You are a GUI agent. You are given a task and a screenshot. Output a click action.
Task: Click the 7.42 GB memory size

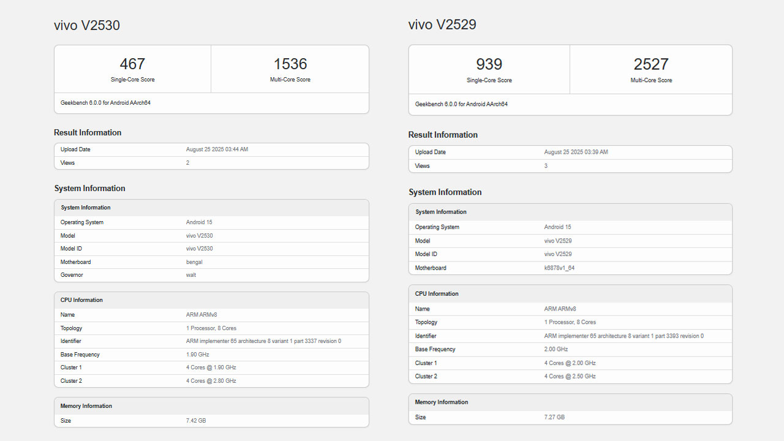click(x=196, y=421)
